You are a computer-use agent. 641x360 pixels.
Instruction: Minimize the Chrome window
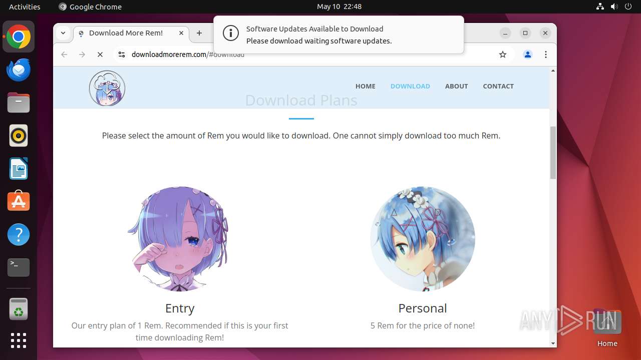pos(506,33)
